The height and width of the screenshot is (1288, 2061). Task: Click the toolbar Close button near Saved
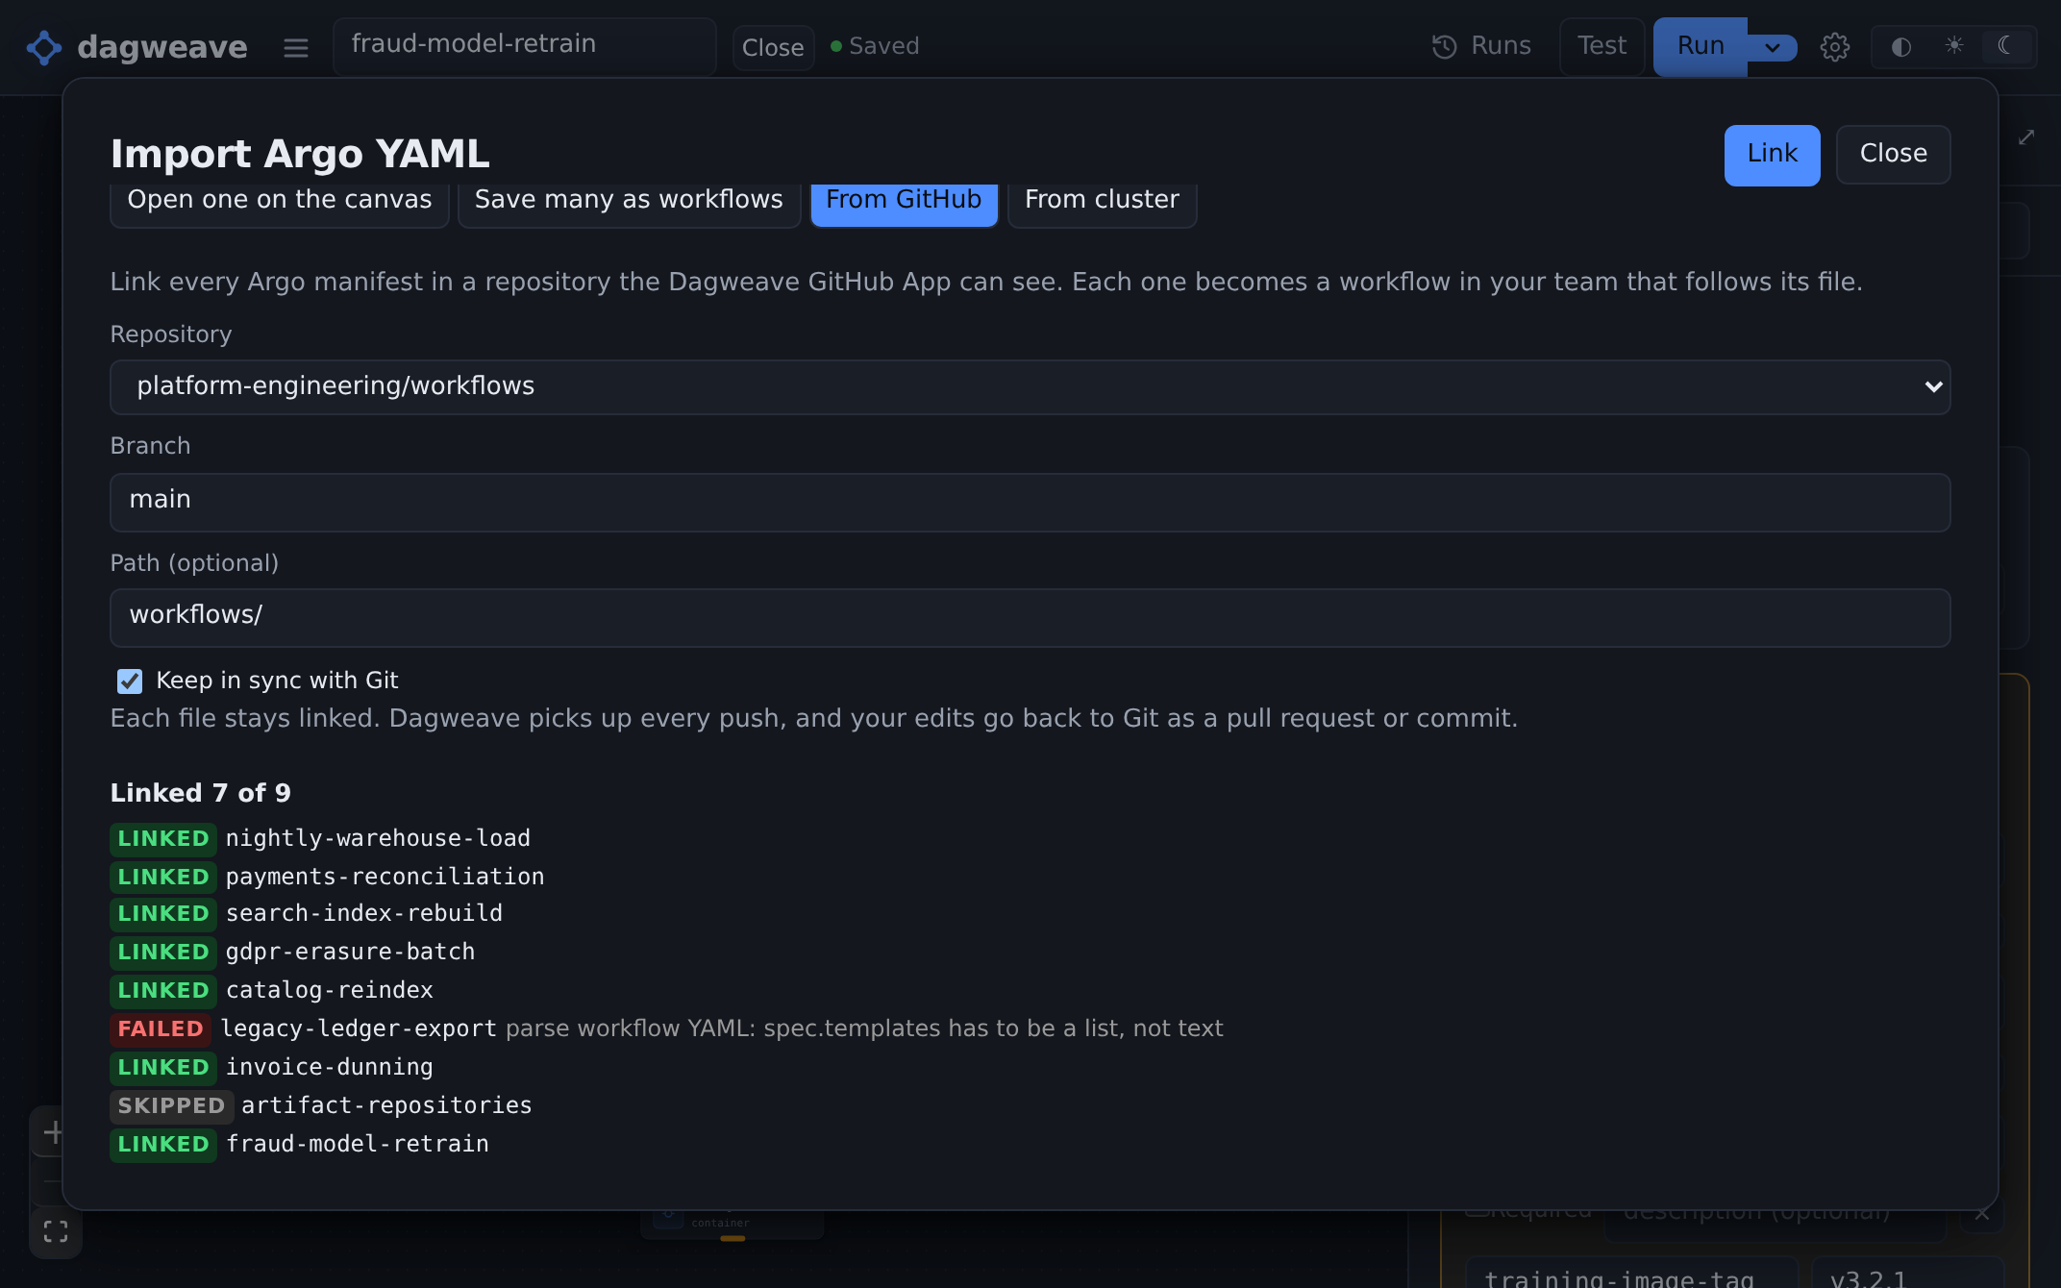773,47
